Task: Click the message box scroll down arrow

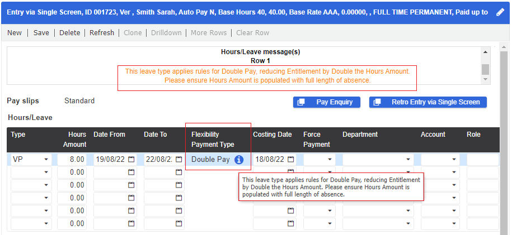Action: pos(485,79)
